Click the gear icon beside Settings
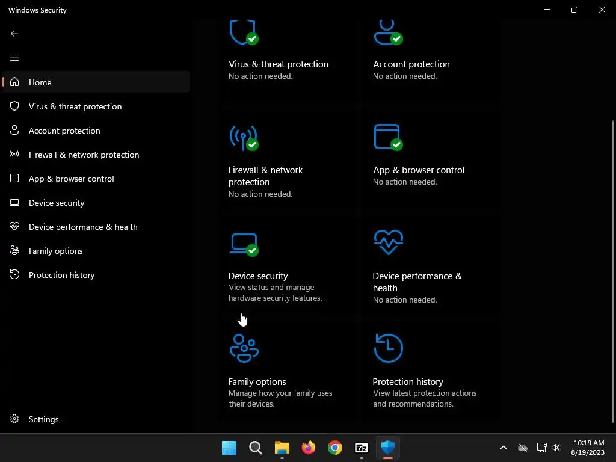Viewport: 616px width, 462px height. [14, 419]
